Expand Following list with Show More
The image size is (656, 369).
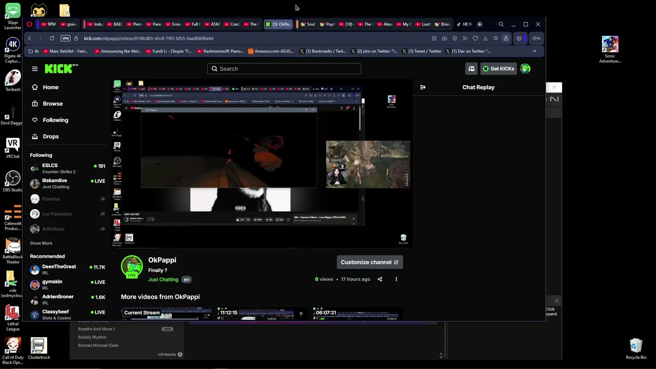[x=41, y=243]
